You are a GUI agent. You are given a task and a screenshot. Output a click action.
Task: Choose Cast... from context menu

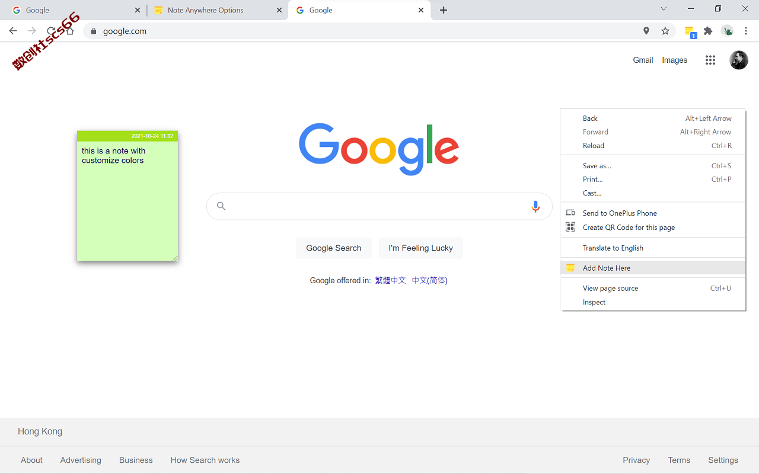click(653, 193)
